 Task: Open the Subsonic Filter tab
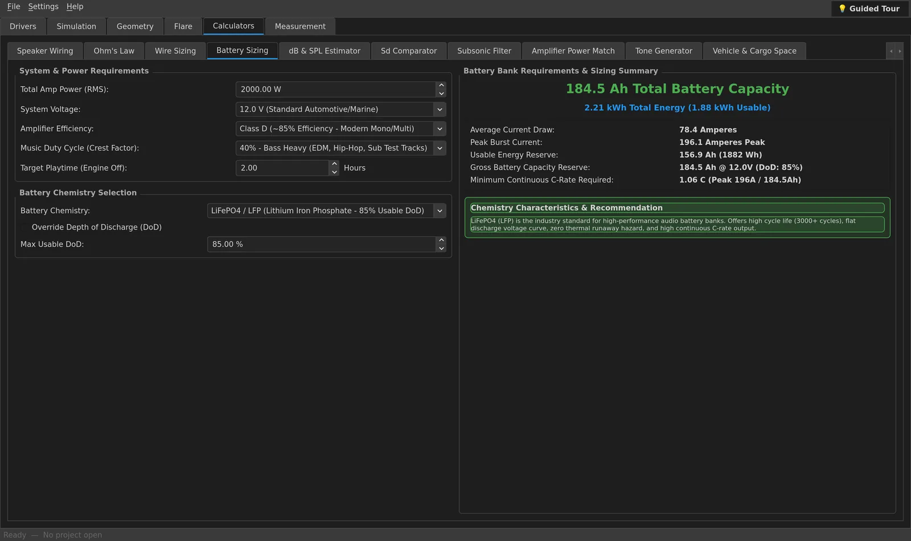click(x=484, y=51)
